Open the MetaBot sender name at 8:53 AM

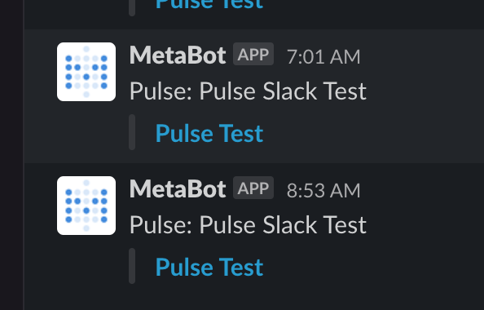click(178, 189)
